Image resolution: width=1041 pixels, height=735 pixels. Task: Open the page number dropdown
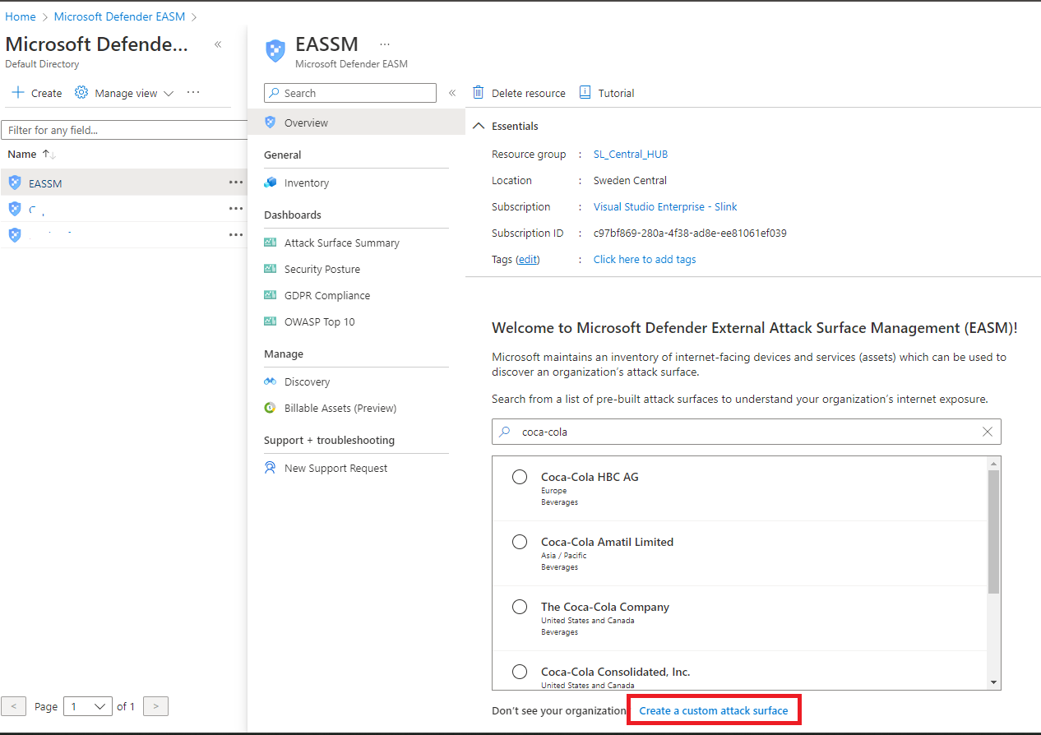tap(90, 706)
